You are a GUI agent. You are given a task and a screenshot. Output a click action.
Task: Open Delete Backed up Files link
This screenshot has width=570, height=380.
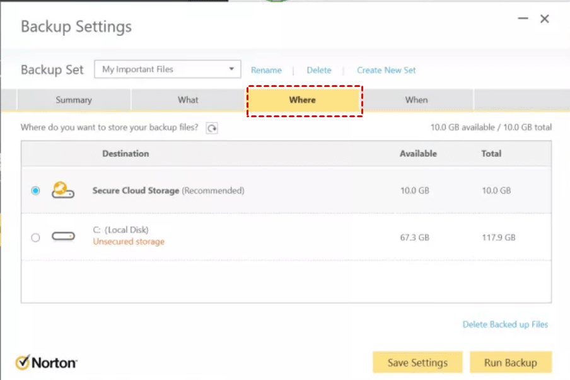point(505,325)
